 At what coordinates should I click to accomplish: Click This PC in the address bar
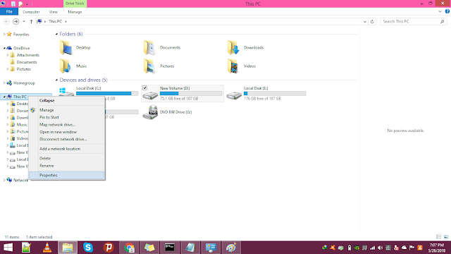coord(55,22)
